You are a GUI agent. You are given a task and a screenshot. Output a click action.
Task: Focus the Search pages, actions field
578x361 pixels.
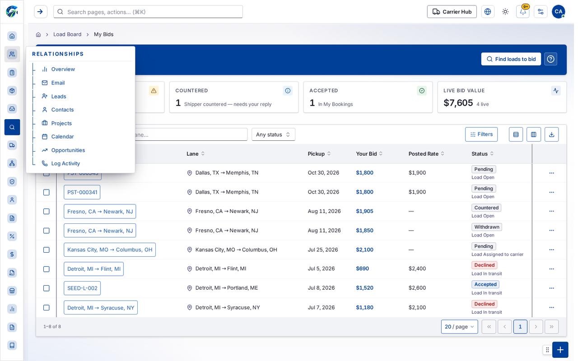(x=148, y=12)
